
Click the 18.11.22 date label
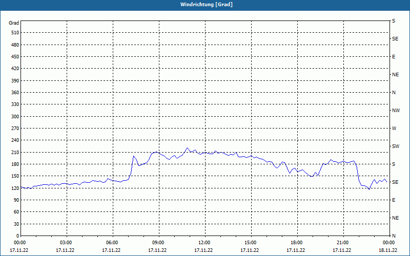[x=388, y=250]
